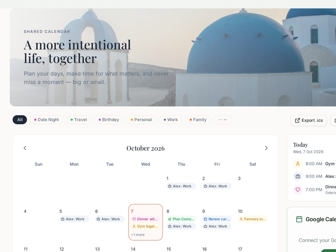Open Alex: Work event on October 2
The width and height of the screenshot is (336, 252).
[x=217, y=186]
